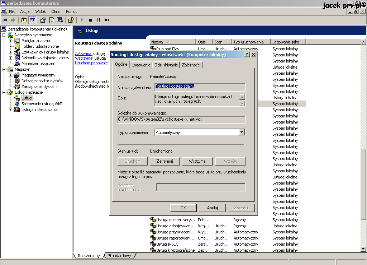Click services list scrollbar up arrow

click(x=363, y=42)
